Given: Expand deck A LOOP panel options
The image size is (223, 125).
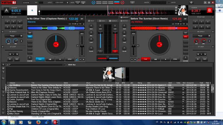Looking at the screenshot, I should pyautogui.click(x=3, y=47).
